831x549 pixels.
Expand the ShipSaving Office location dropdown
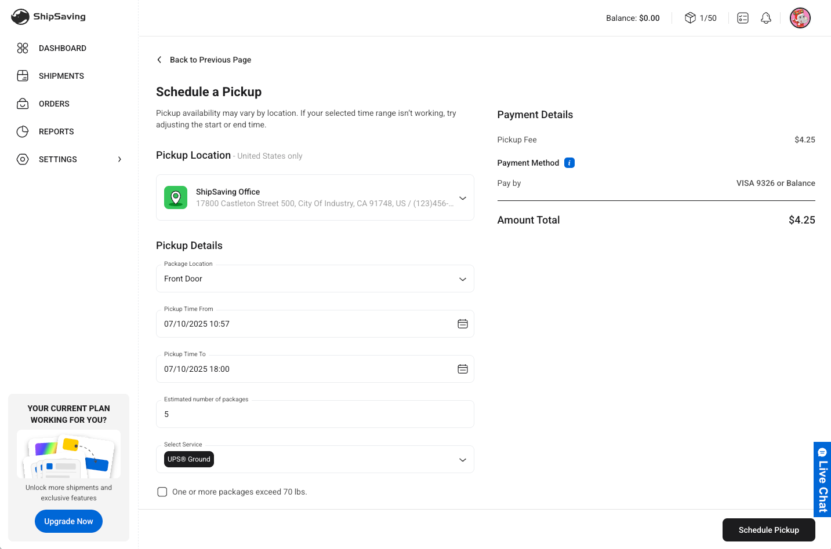click(463, 198)
